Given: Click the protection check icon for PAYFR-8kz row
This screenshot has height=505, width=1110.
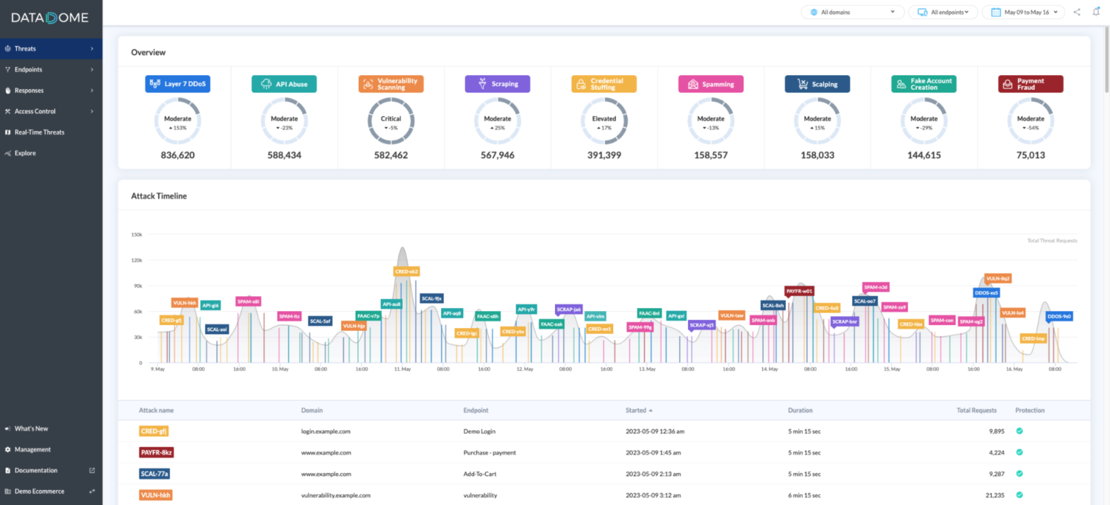Looking at the screenshot, I should click(1019, 452).
